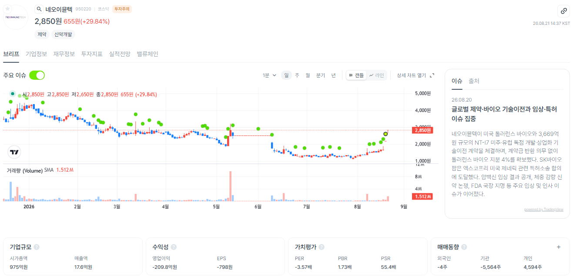Copy the page link via the chain icon

click(x=563, y=11)
